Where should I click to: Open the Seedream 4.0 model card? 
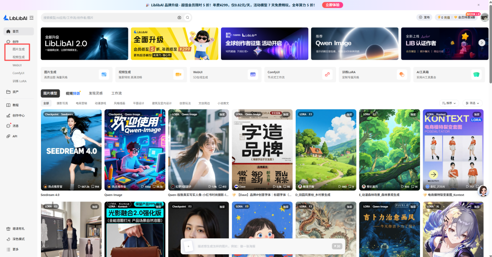point(71,150)
